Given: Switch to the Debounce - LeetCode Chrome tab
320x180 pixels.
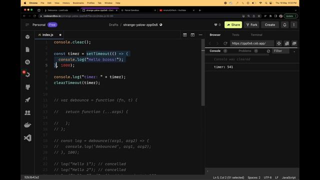Looking at the screenshot, I should point(61,10).
